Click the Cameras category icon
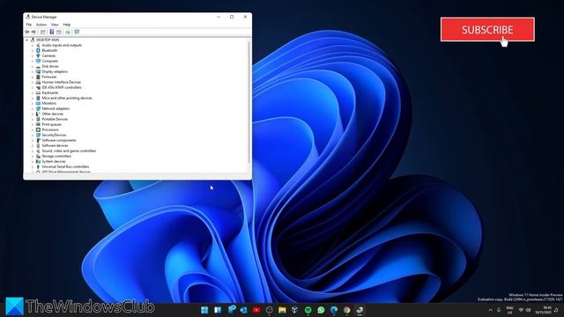Viewport: 564px width, 317px height. point(38,55)
